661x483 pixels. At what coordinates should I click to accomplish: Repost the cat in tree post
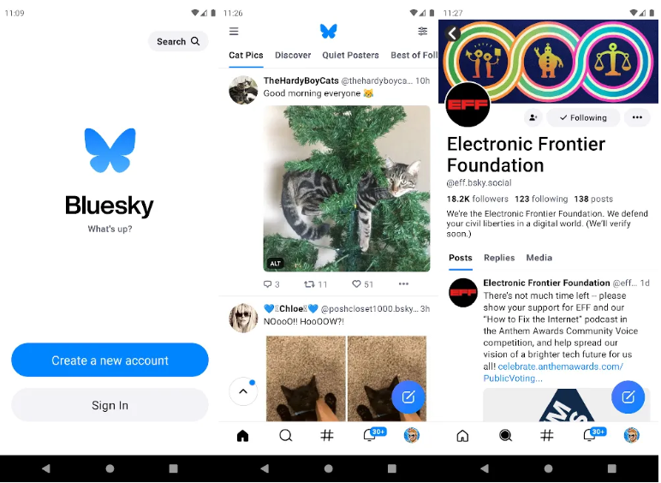coord(309,284)
